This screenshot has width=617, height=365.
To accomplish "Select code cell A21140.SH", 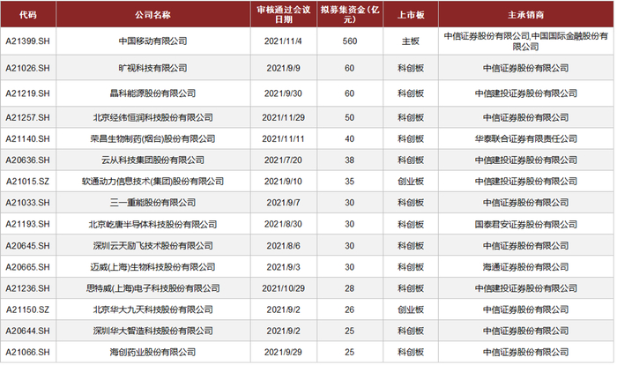I will tap(28, 138).
